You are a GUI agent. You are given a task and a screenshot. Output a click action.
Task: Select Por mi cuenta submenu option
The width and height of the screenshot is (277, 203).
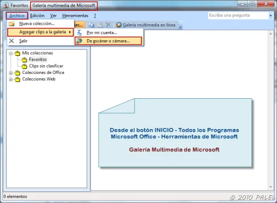tap(109, 33)
